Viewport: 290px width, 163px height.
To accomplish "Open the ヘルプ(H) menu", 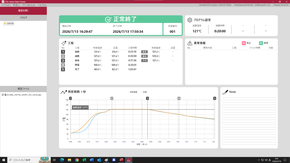I will 42,5.
